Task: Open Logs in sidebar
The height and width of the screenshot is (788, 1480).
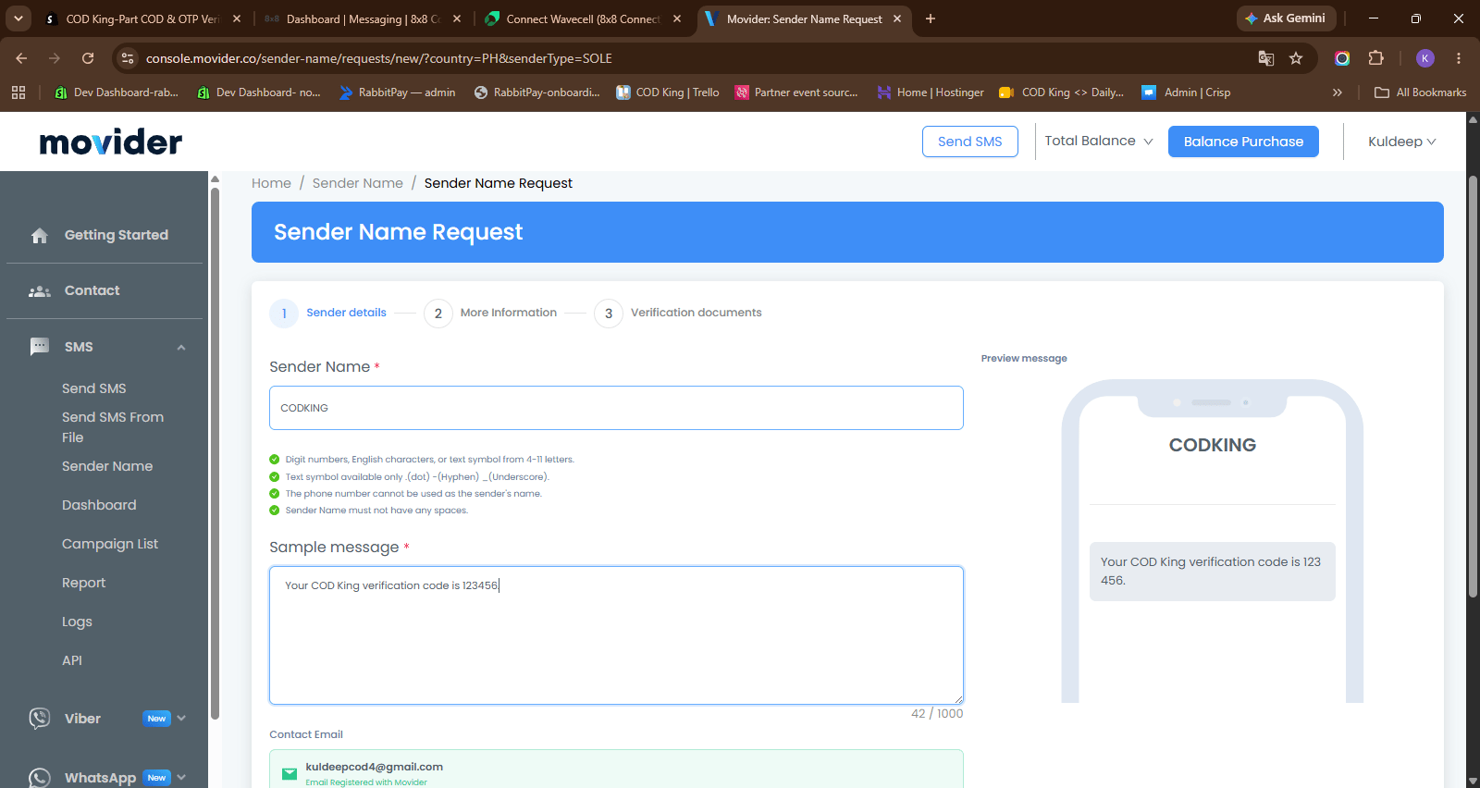Action: (x=77, y=622)
